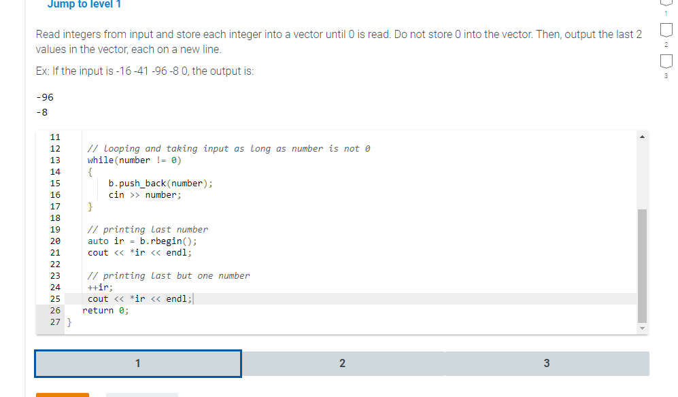Click the scrollbar down arrow in code editor
The width and height of the screenshot is (678, 397).
tap(641, 328)
